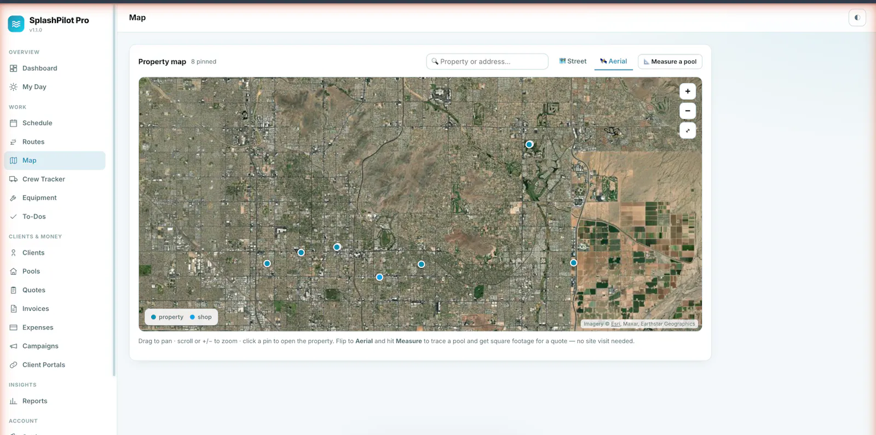Viewport: 876px width, 435px height.
Task: Click the sidebar vertical scrollbar
Action: [x=114, y=192]
